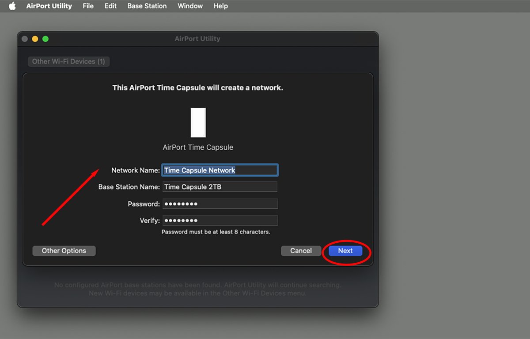
Task: Open the Window menu
Action: tap(190, 6)
